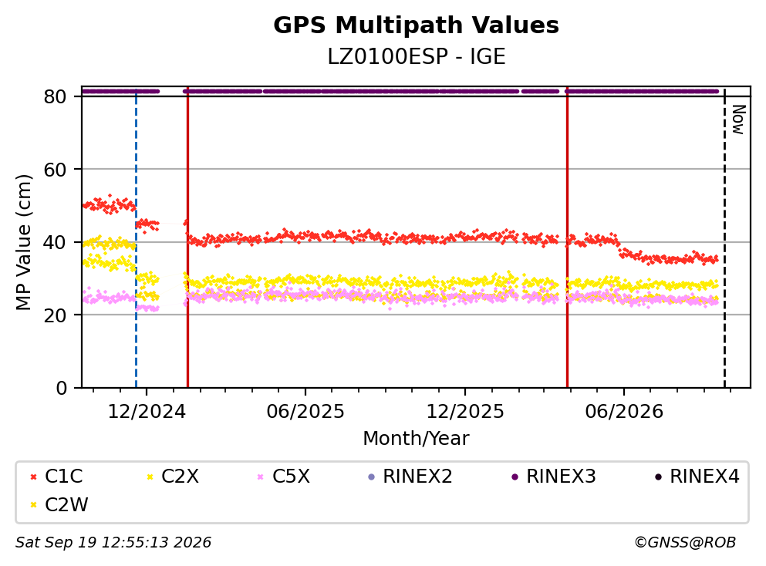Click the 06/2025 x-axis tick label
766x566 pixels.
(305, 412)
